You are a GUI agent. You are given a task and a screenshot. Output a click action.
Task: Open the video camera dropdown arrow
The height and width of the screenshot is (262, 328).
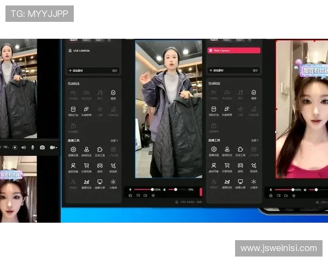click(56, 147)
